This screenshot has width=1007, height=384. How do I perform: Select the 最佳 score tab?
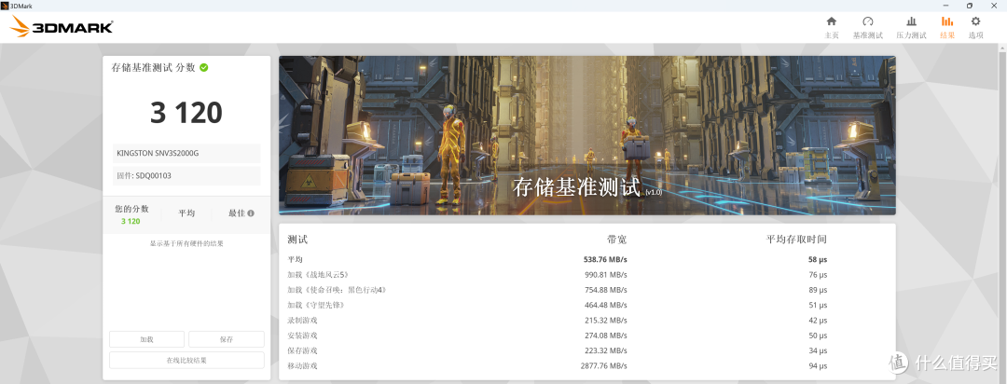(241, 213)
